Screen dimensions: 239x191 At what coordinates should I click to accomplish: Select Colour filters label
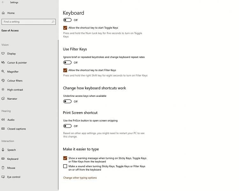click(x=15, y=81)
